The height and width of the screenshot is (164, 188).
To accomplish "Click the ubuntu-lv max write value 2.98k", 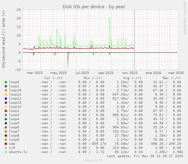I will (178, 152).
